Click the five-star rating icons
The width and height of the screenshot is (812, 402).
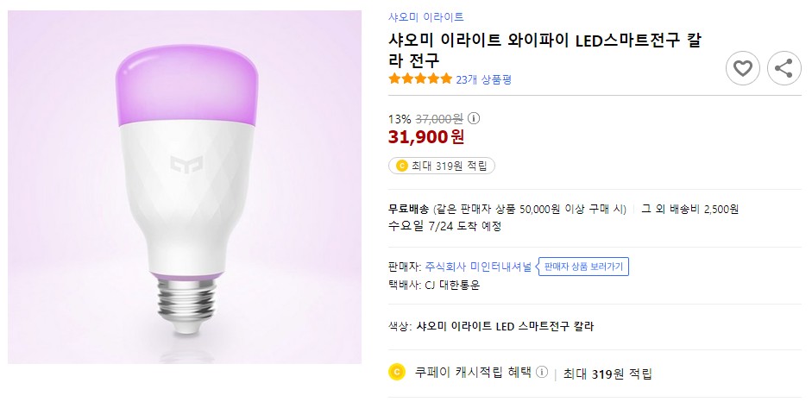click(420, 79)
